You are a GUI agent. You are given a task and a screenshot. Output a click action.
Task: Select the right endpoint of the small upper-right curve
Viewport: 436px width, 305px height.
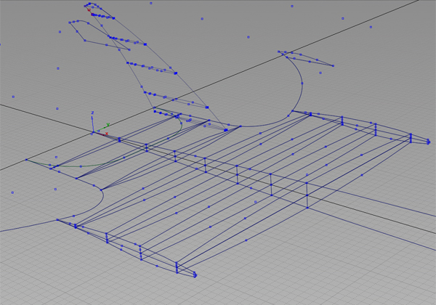point(334,66)
